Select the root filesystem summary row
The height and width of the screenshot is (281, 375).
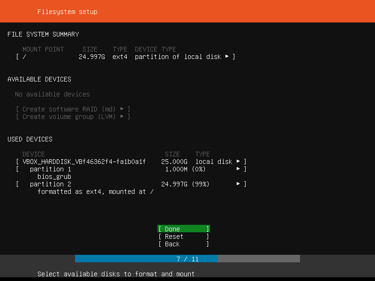[x=28, y=57]
